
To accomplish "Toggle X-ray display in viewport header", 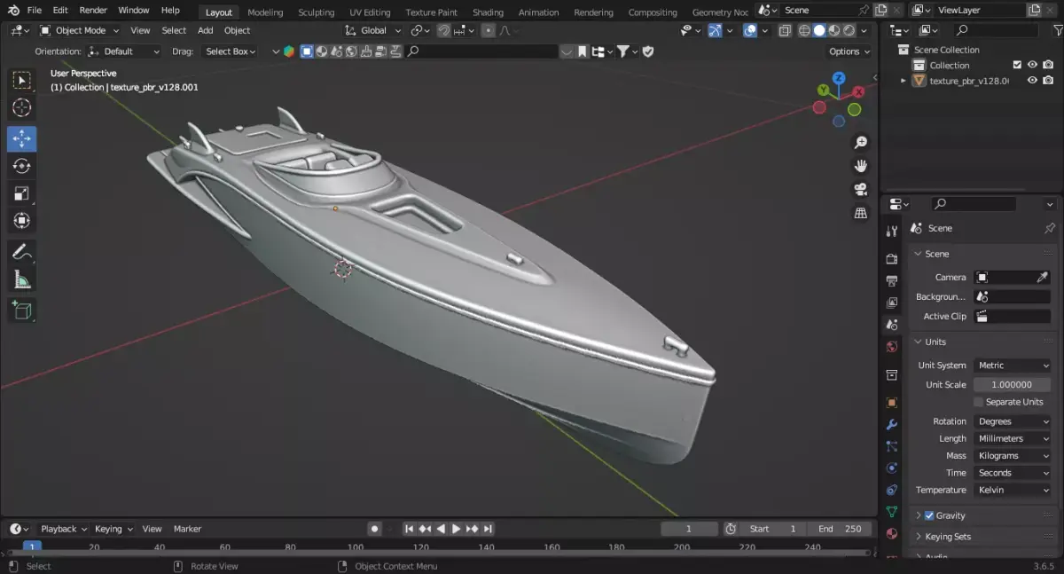I will [x=785, y=30].
